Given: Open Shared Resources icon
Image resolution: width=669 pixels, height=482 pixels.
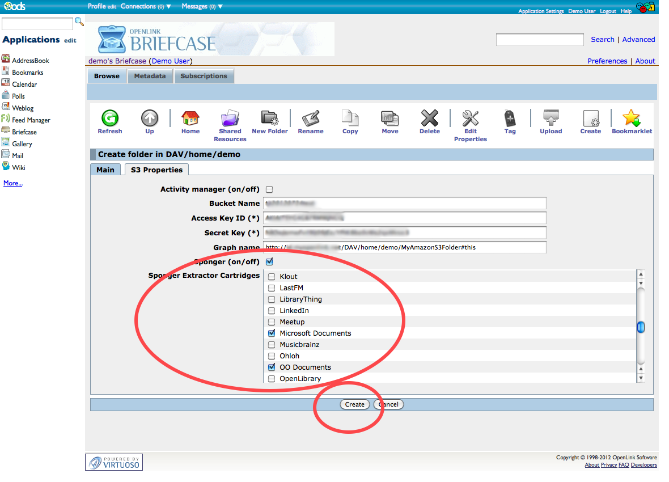Looking at the screenshot, I should (230, 118).
